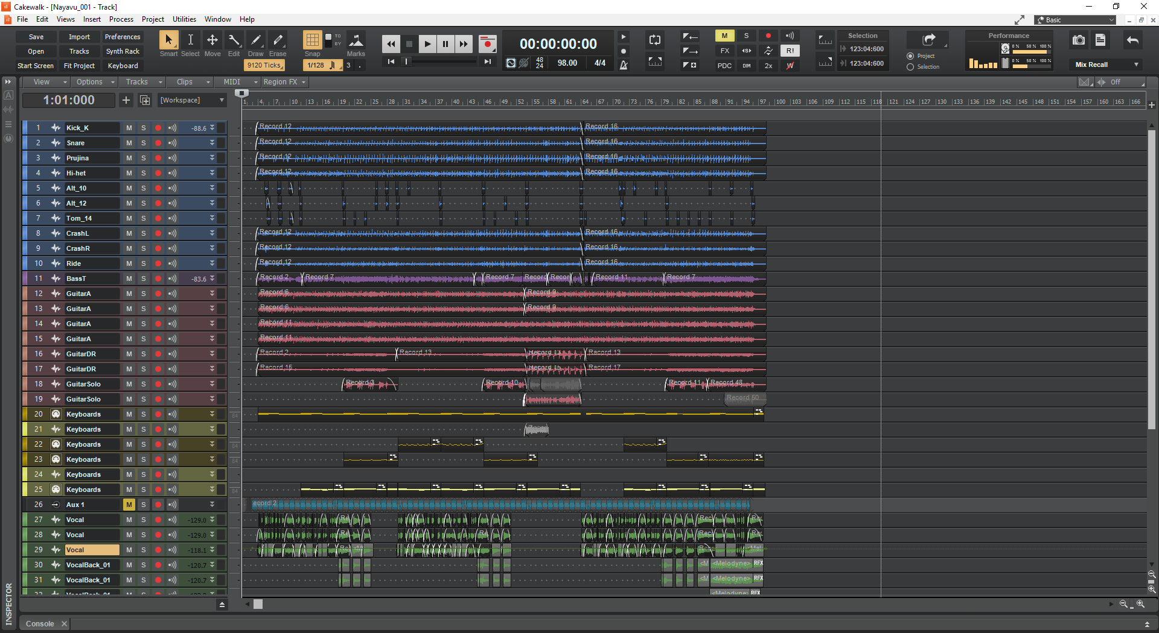Select the Move tool

point(212,40)
